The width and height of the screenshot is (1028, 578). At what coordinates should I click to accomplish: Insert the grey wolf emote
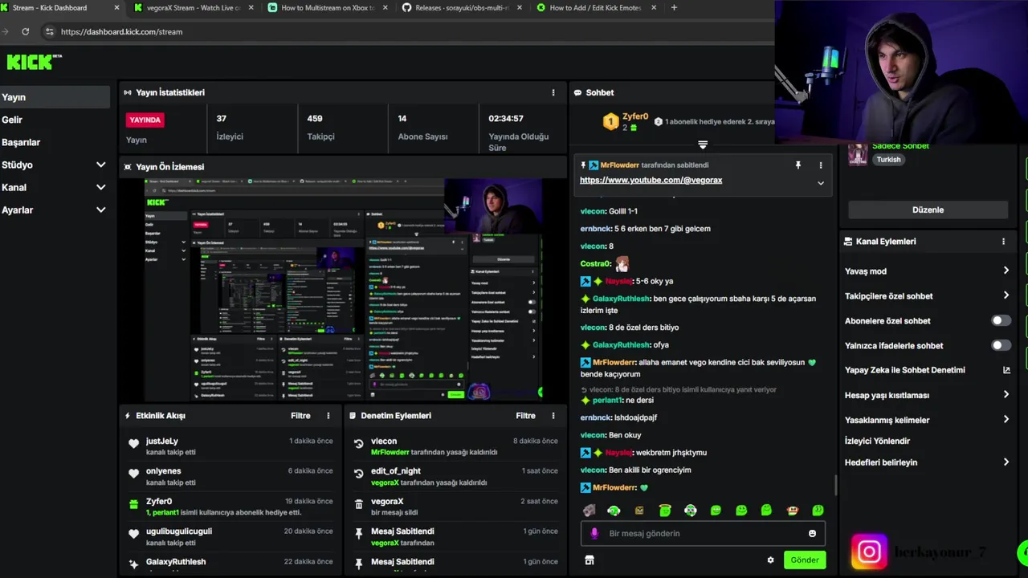pos(589,511)
